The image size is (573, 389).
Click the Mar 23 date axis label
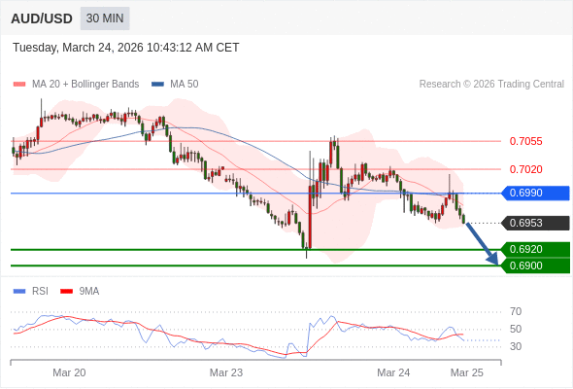click(x=226, y=372)
